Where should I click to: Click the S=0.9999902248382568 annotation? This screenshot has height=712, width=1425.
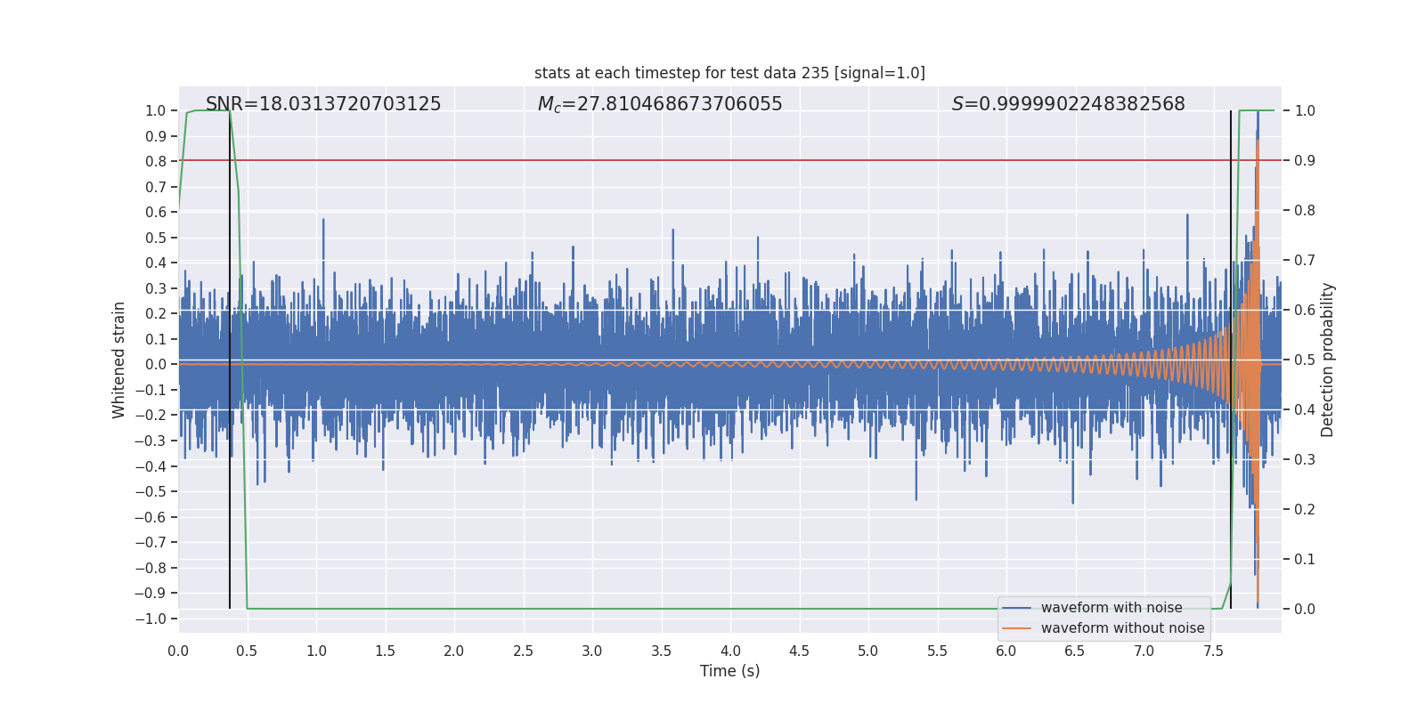click(1068, 104)
